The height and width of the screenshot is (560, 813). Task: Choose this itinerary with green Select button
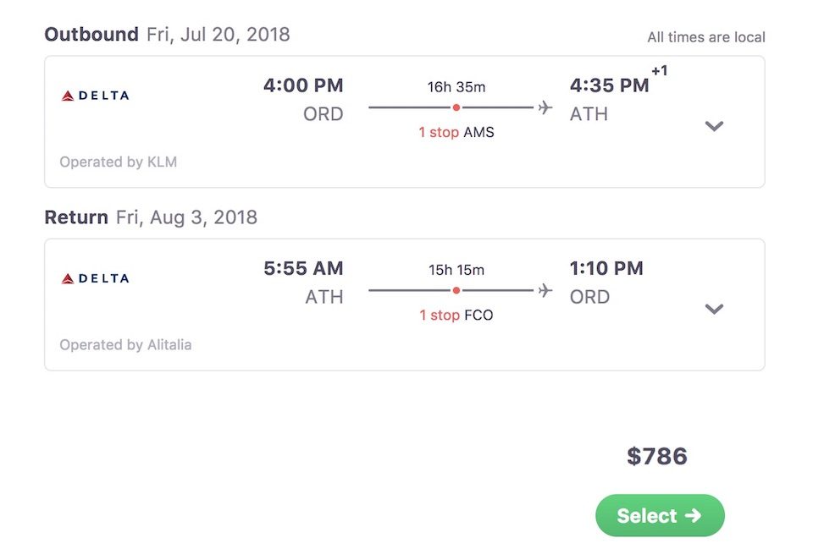point(660,515)
